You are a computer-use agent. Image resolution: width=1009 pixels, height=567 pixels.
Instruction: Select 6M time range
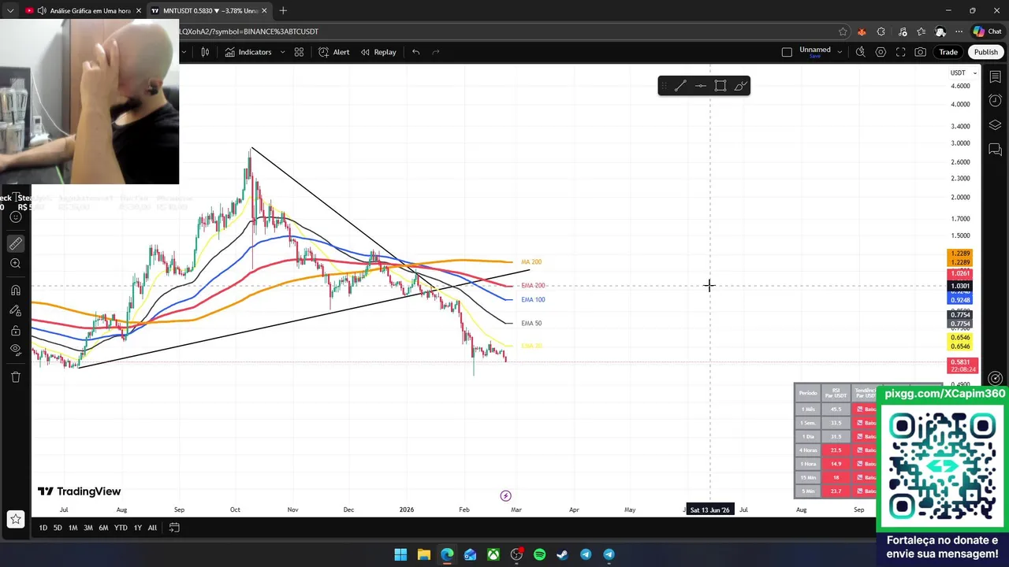[103, 528]
